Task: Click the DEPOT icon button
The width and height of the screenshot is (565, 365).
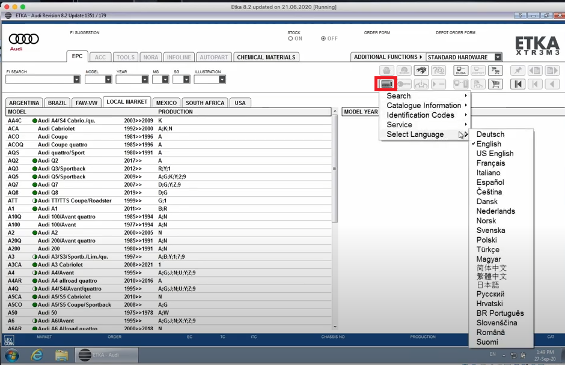Action: point(478,71)
